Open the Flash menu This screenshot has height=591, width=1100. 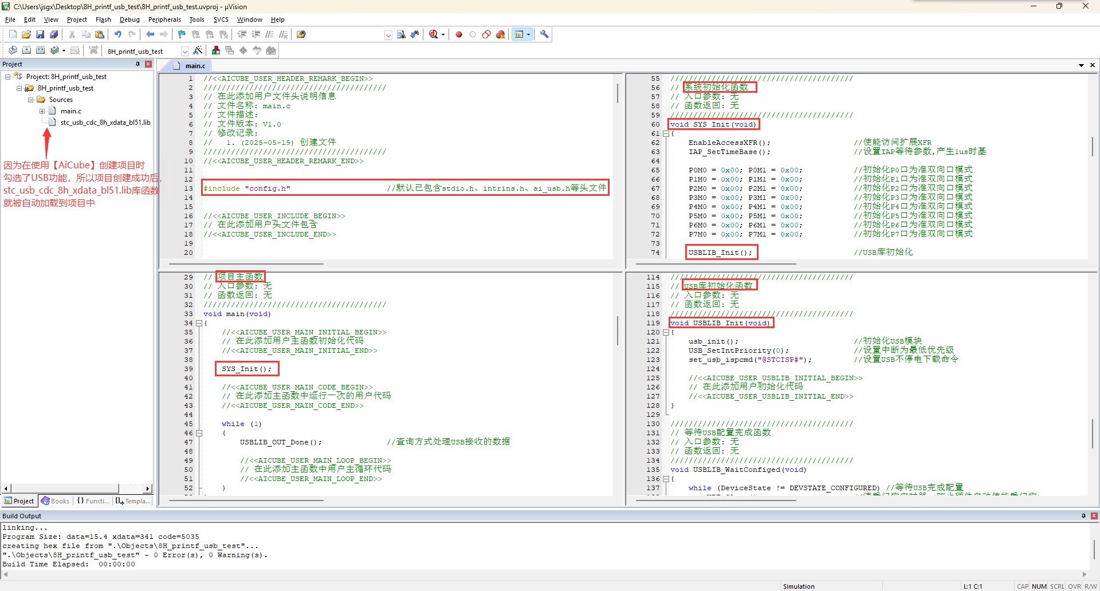(103, 19)
